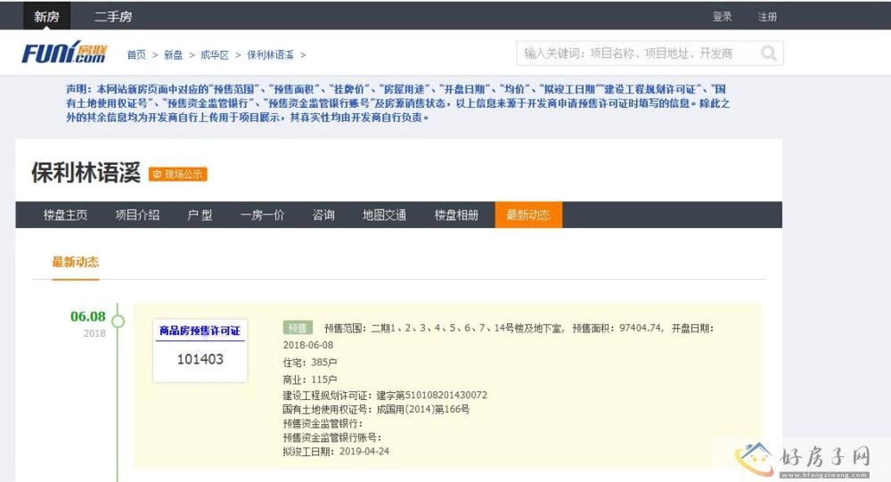
Task: Click the opening date 2018-06-08 text
Action: 308,345
